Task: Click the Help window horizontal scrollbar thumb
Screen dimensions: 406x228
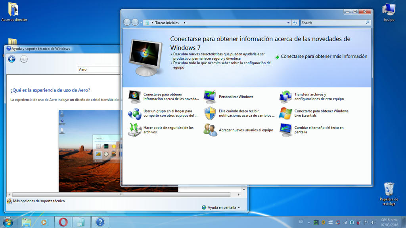Action: [121, 194]
